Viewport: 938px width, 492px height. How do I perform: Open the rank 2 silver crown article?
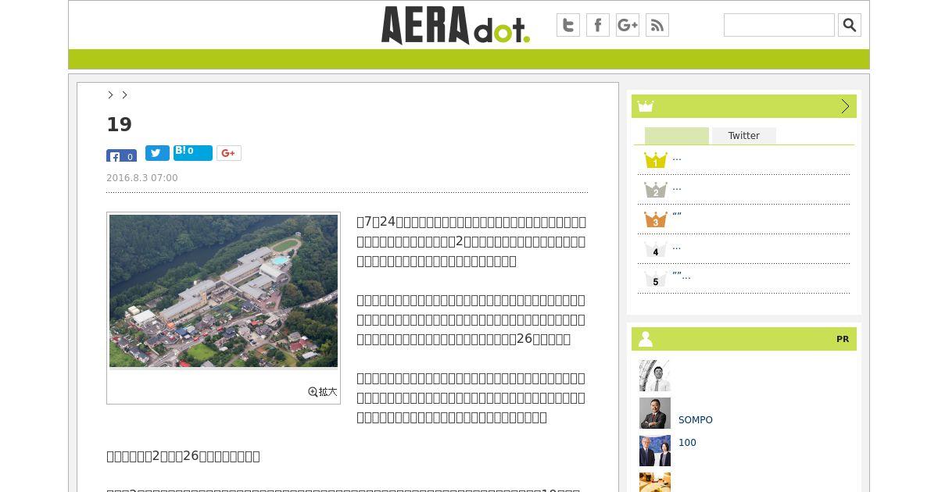pos(655,190)
